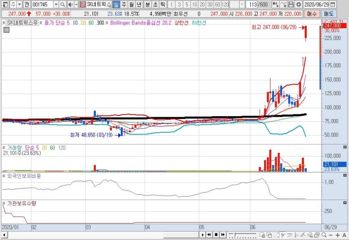Viewport: 349px width, 240px height.
Task: Click the chart window copy icon left of magnifier
Action: click(317, 235)
